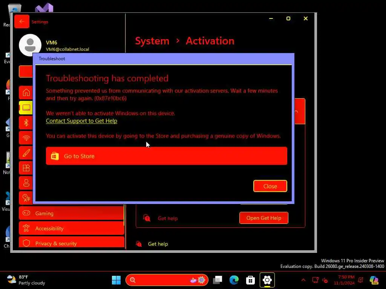The height and width of the screenshot is (289, 386).
Task: Open the Get help link at bottom
Action: 158,244
